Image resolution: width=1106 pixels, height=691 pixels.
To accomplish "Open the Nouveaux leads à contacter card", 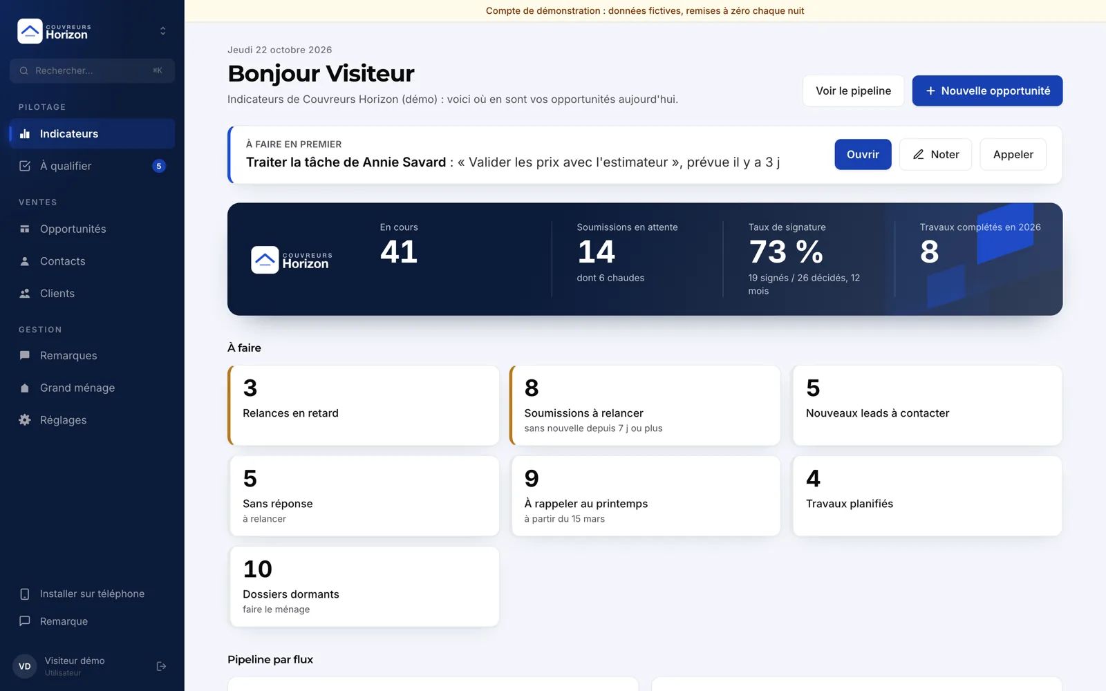I will point(927,406).
